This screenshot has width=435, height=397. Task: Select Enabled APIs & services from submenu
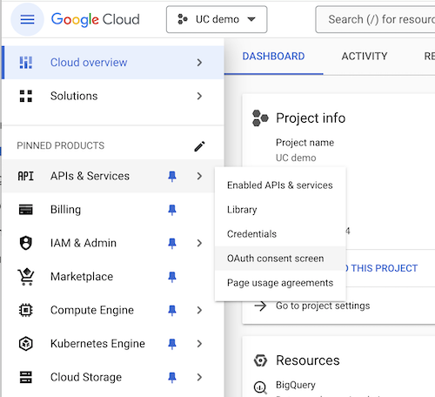point(280,185)
